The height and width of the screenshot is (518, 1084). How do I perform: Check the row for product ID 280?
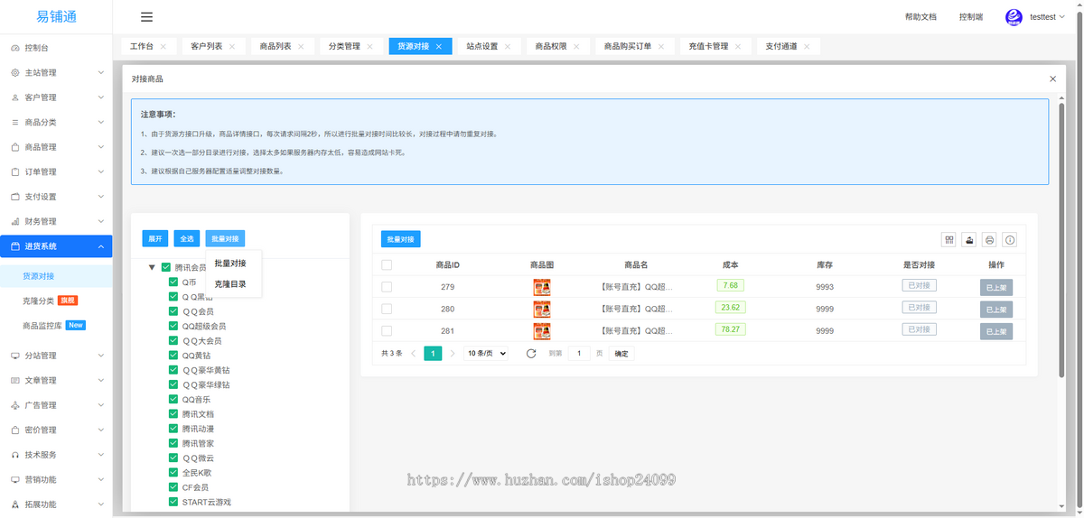pyautogui.click(x=387, y=309)
